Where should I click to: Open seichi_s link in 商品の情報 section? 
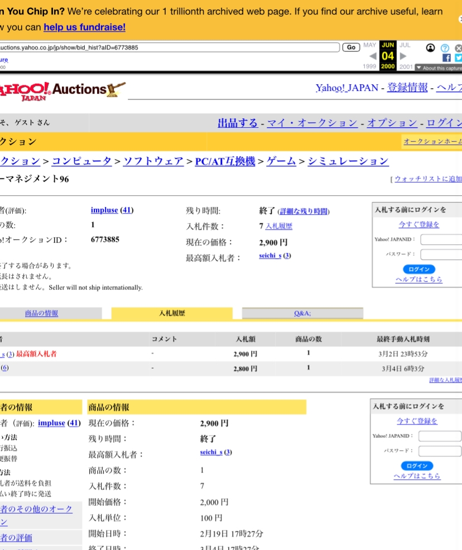click(x=211, y=452)
